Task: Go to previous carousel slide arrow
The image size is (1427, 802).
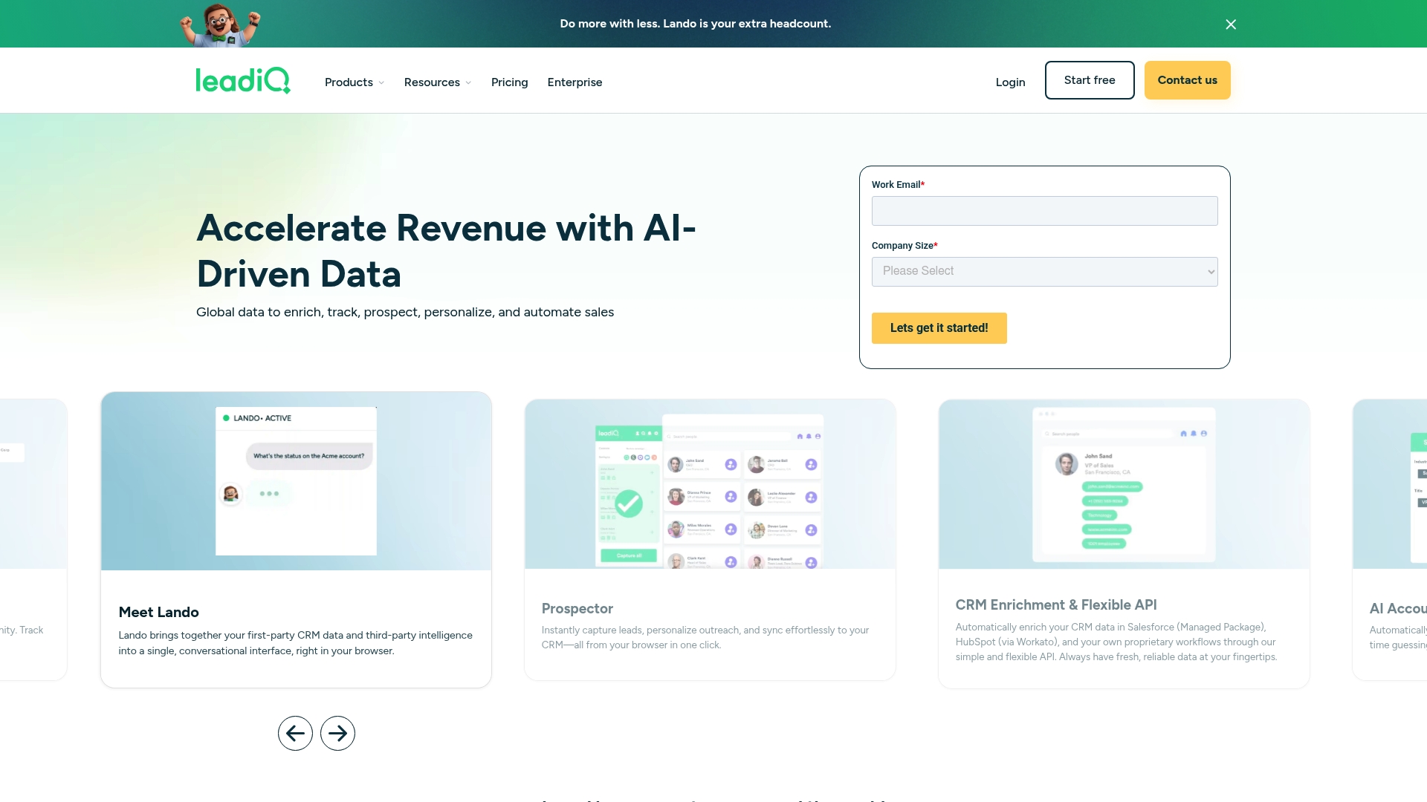Action: pos(295,734)
